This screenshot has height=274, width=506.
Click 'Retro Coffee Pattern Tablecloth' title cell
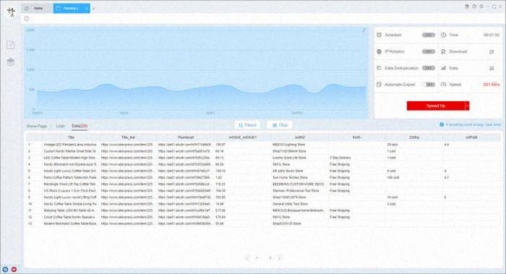pyautogui.click(x=70, y=178)
